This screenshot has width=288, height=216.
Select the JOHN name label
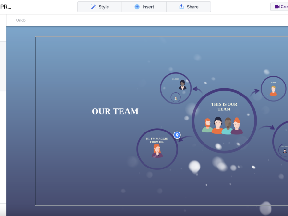[273, 82]
